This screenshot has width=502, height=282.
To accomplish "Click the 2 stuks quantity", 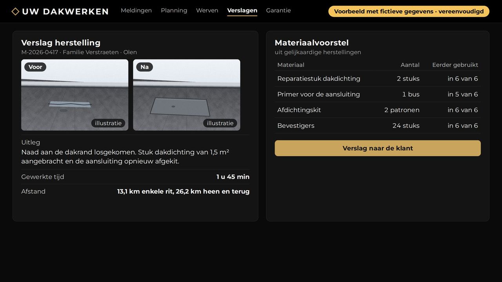I will coord(408,79).
